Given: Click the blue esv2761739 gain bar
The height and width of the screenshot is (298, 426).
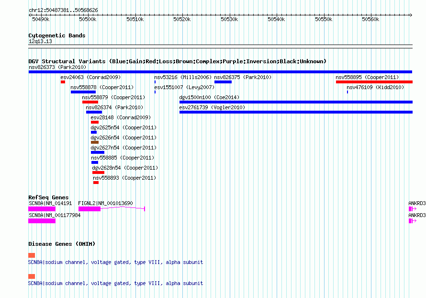Looking at the screenshot, I should [x=296, y=112].
